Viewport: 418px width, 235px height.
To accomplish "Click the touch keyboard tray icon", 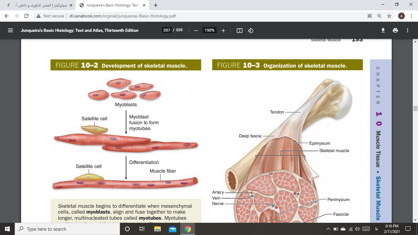I will 366,229.
